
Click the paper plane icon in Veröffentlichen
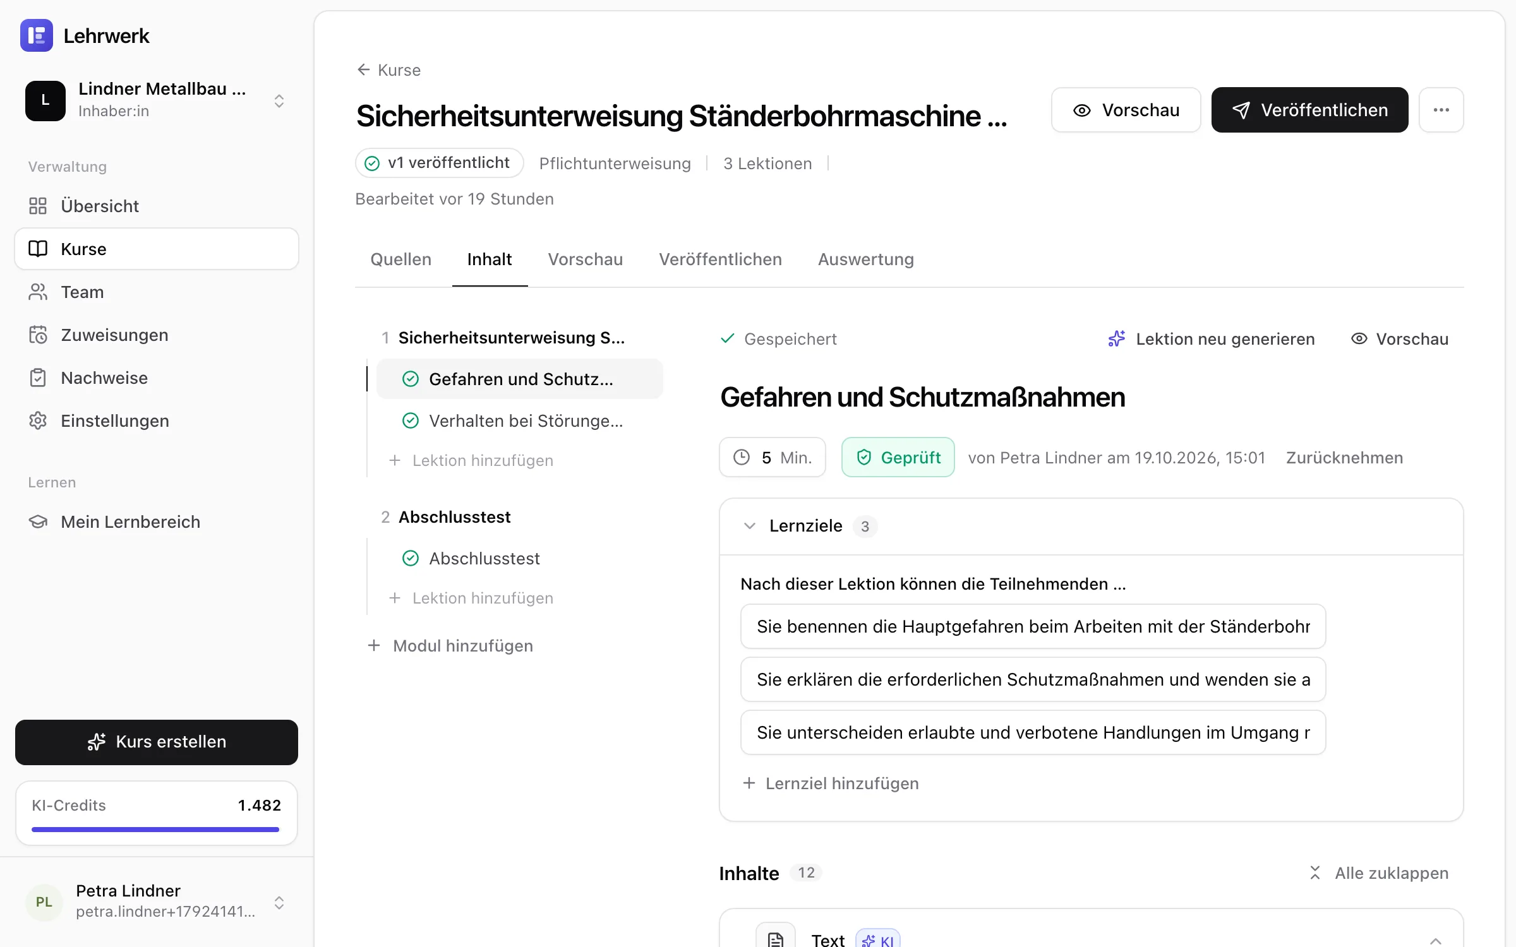click(1241, 110)
